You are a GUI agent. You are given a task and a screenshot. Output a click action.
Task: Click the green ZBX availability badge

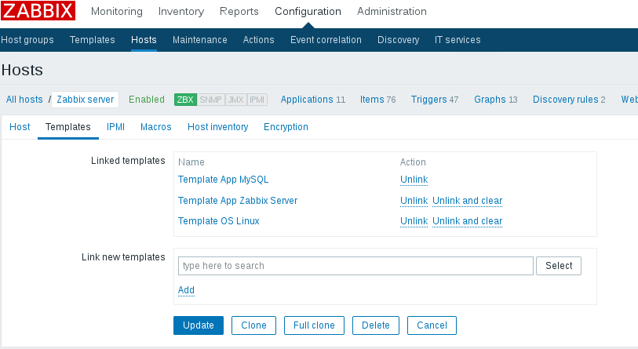pos(185,100)
